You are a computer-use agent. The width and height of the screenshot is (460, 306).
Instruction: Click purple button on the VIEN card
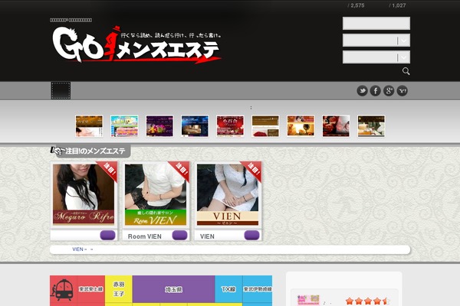(x=252, y=235)
